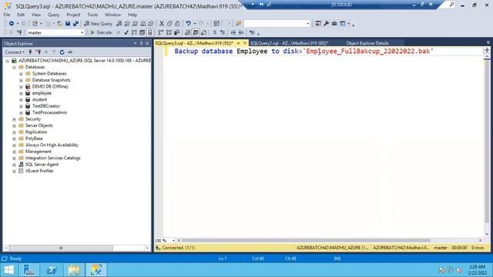This screenshot has width=493, height=277.
Task: Click the Open File folder icon
Action: (59, 24)
